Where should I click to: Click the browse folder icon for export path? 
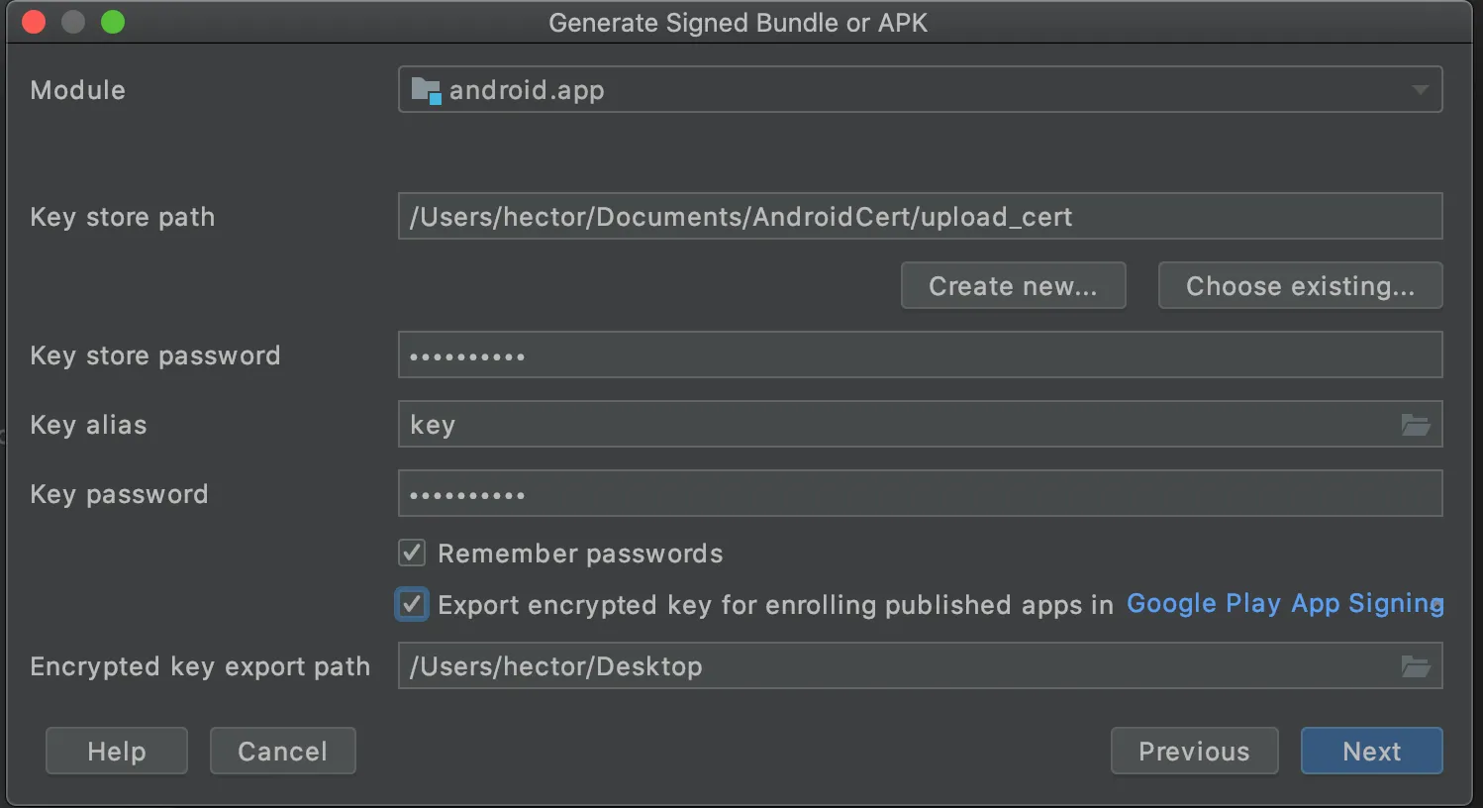click(x=1416, y=666)
